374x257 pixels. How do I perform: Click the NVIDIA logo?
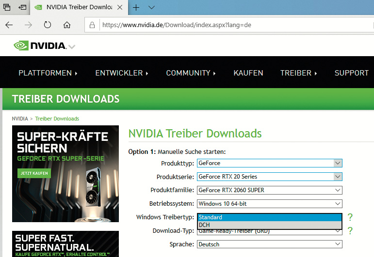[x=40, y=45]
